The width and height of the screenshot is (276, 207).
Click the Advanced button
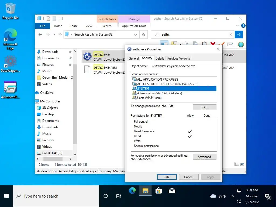click(204, 157)
